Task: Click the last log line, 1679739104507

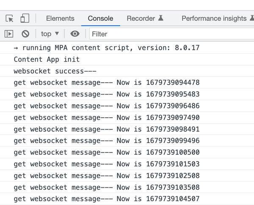Action: pyautogui.click(x=106, y=199)
